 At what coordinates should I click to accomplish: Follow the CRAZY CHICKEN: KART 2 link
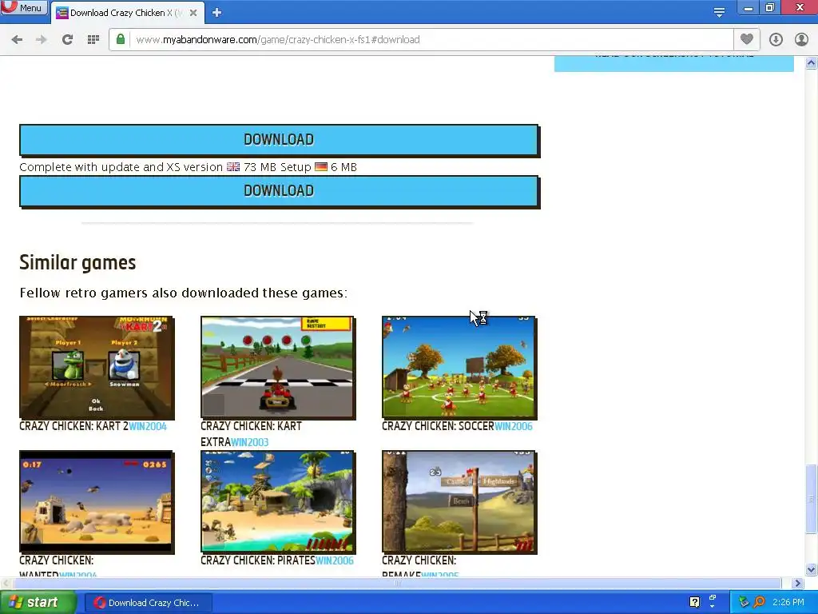73,426
